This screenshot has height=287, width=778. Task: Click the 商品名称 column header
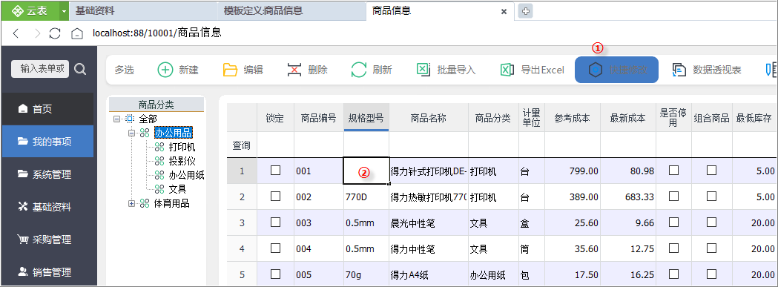pyautogui.click(x=429, y=118)
